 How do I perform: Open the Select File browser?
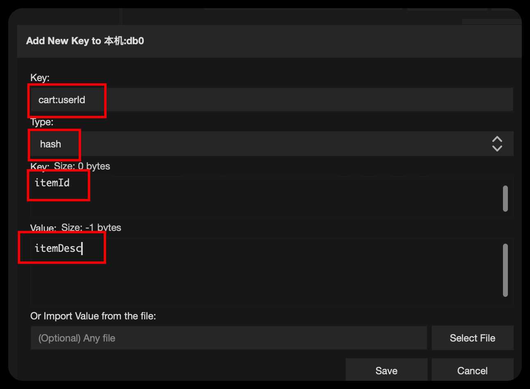tap(472, 338)
